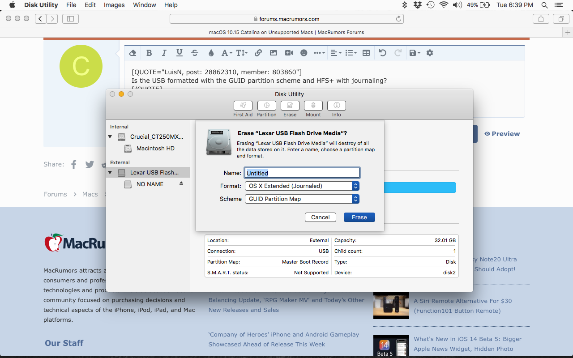Open the Help menu
Image resolution: width=573 pixels, height=358 pixels.
[x=171, y=5]
